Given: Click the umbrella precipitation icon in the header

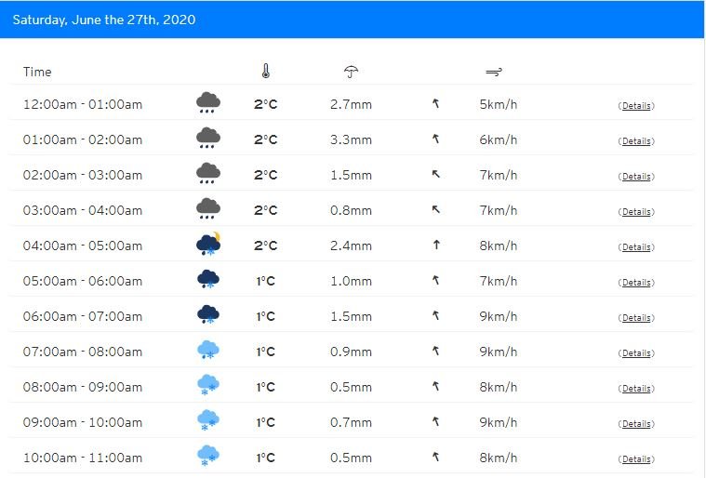Looking at the screenshot, I should click(351, 72).
